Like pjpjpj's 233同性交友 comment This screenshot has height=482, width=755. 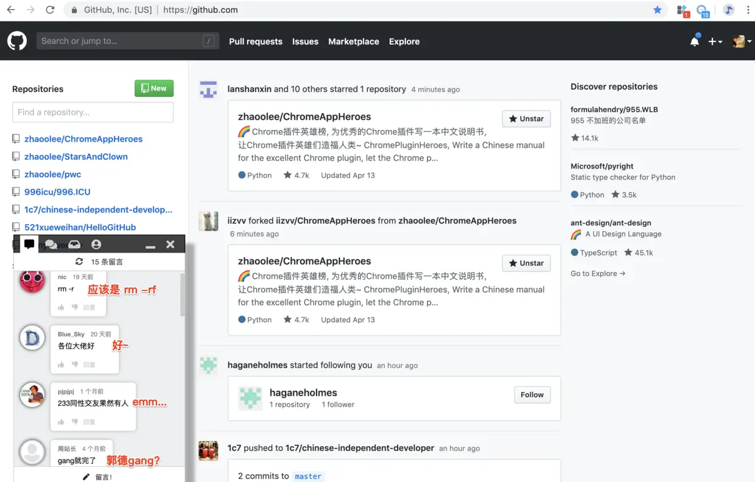[x=61, y=422]
